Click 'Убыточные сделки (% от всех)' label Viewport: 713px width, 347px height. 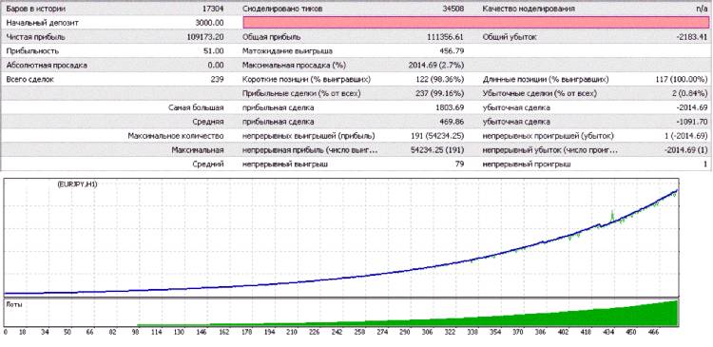point(539,94)
